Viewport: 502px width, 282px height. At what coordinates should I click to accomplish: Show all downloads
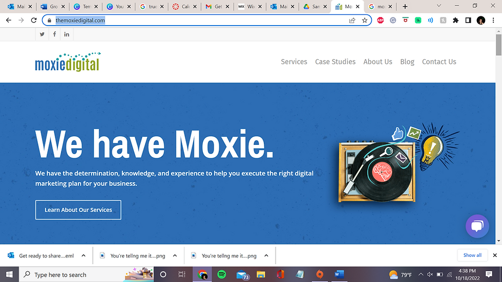[472, 255]
